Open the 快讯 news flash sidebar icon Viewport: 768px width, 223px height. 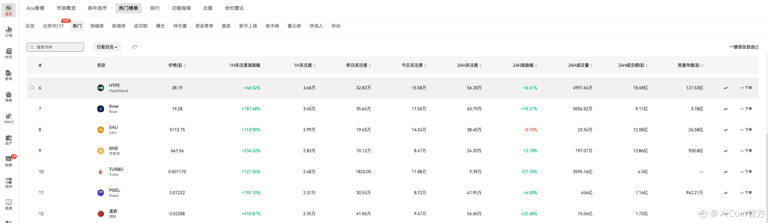tap(9, 53)
